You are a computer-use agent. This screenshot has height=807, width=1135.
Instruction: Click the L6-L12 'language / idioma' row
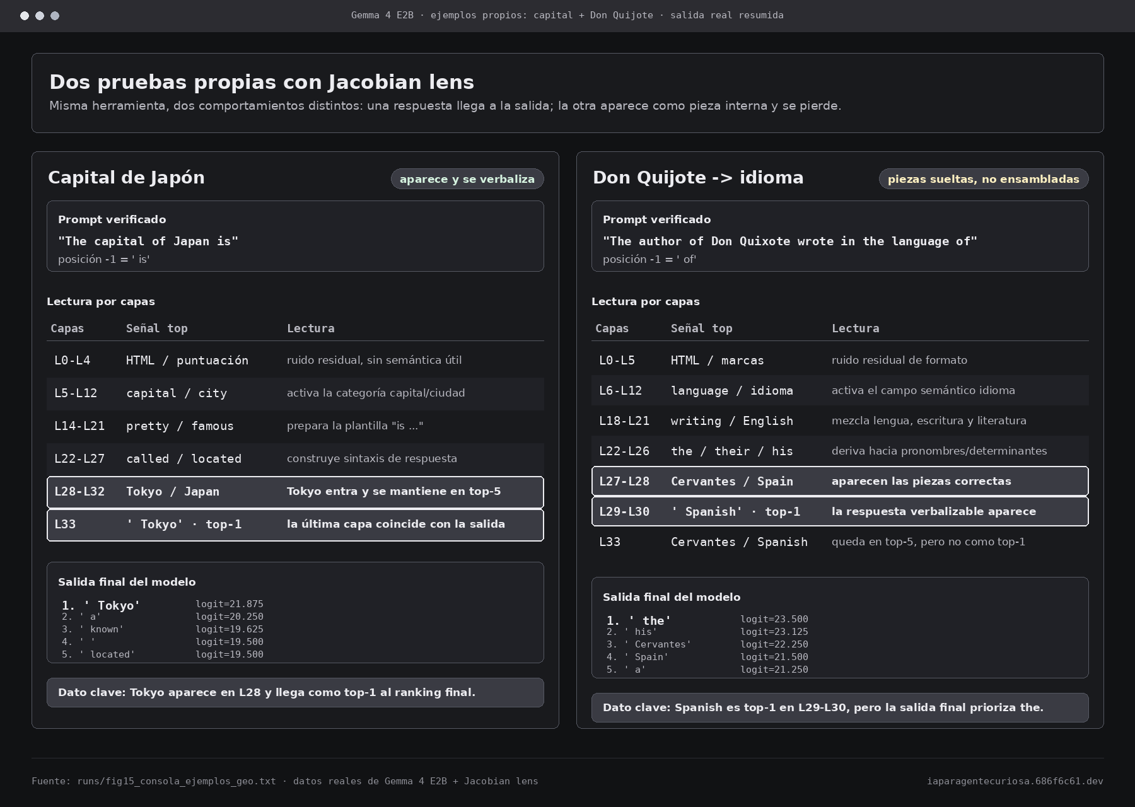pos(840,390)
